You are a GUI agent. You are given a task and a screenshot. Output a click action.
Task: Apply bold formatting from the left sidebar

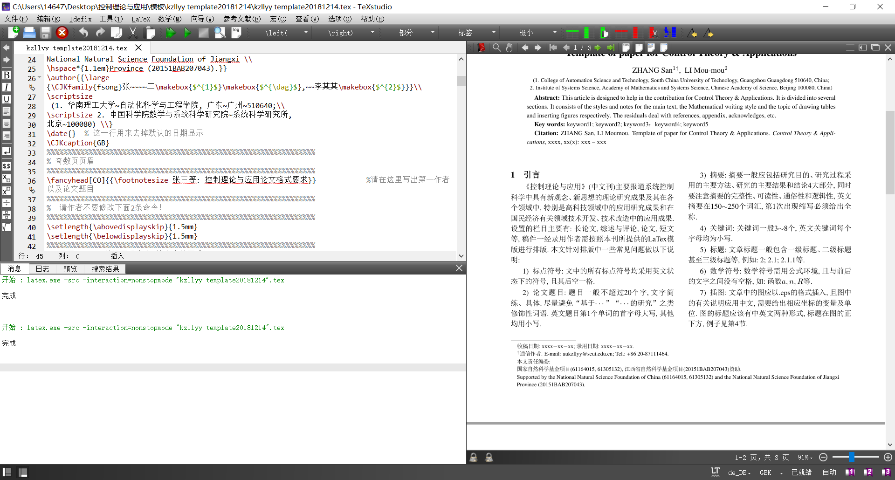point(7,75)
